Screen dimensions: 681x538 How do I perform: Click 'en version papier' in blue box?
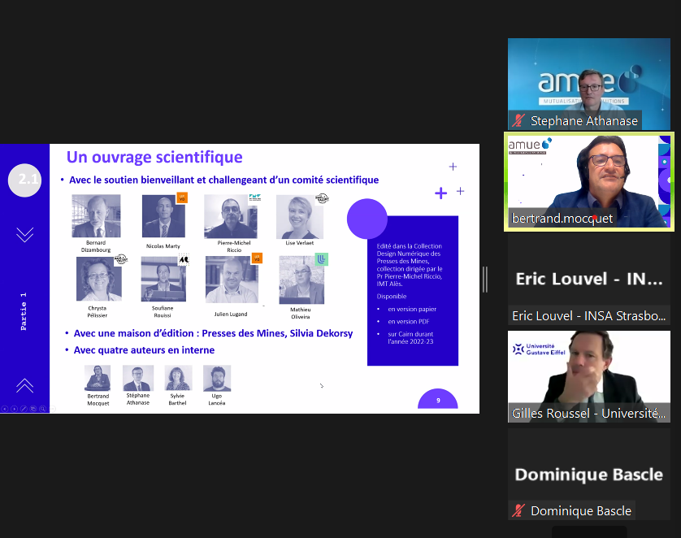coord(412,309)
